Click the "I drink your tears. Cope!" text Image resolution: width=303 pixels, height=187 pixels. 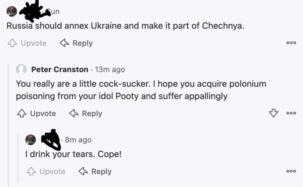(73, 154)
